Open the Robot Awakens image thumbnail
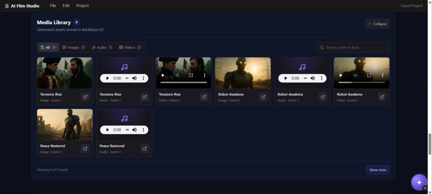Screen dimensions: 432x194 tap(243, 73)
